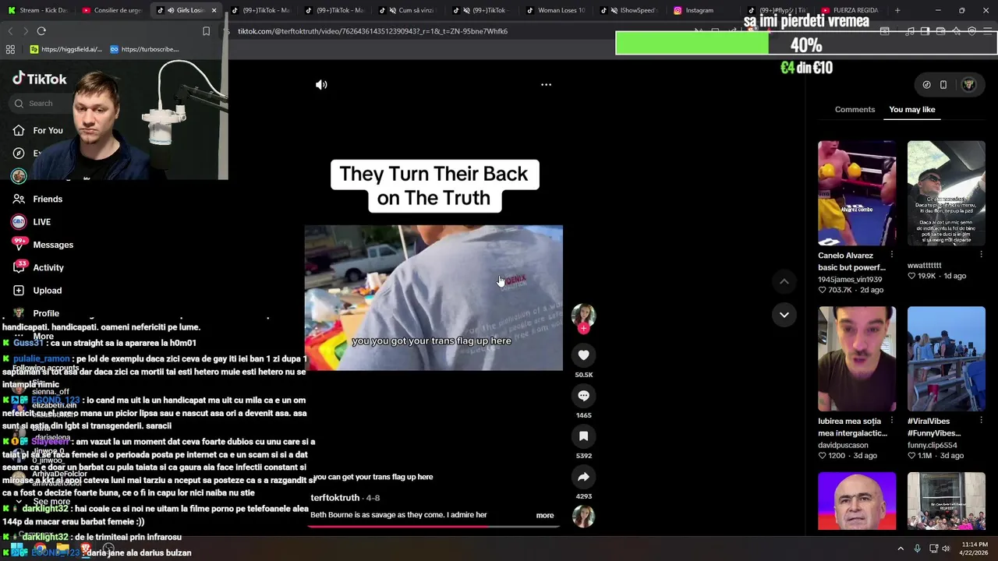Show hidden system tray icons with the up chevron
Viewport: 998px width, 561px height.
click(x=901, y=549)
